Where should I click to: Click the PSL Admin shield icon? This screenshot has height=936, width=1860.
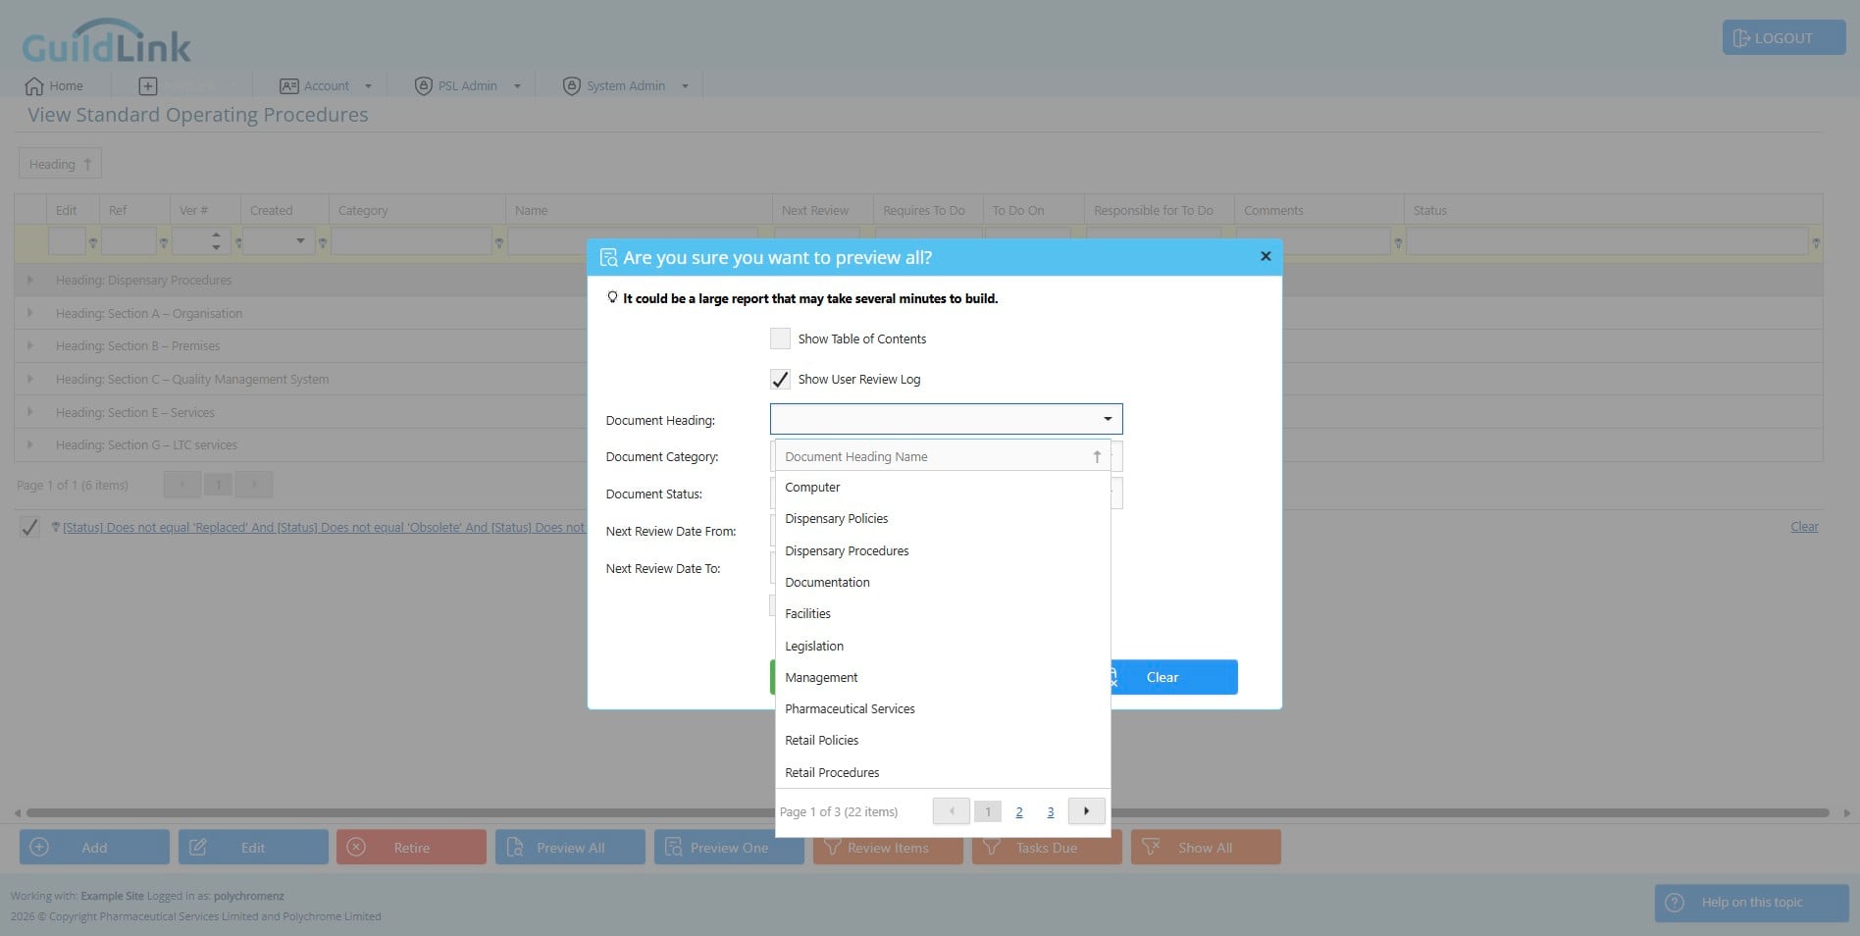coord(424,86)
